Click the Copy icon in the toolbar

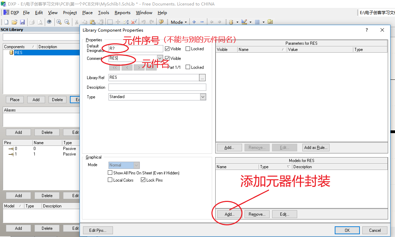tap(84, 22)
